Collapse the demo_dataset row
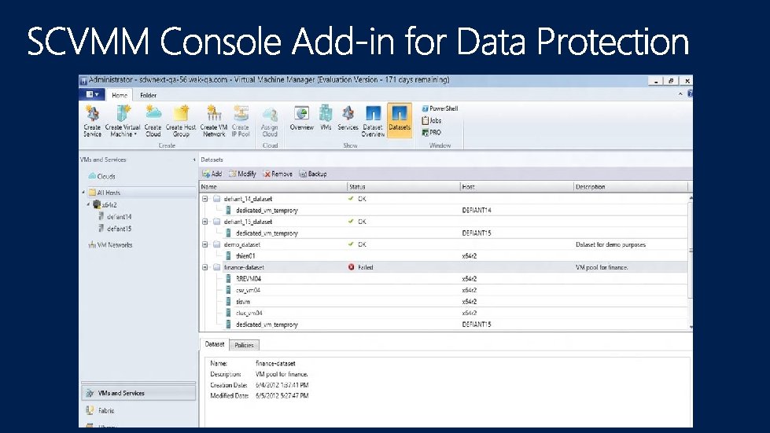 (x=204, y=244)
